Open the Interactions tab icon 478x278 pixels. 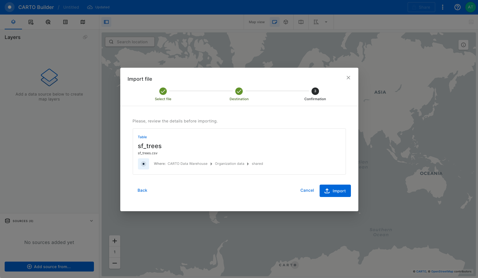pos(48,22)
